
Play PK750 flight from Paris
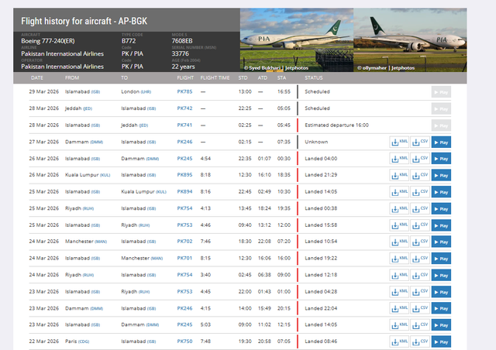point(441,342)
